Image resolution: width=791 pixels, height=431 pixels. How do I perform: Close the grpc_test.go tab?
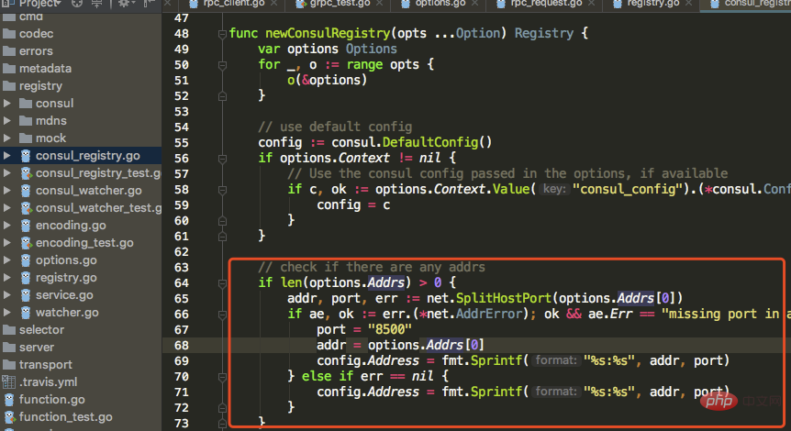click(379, 4)
